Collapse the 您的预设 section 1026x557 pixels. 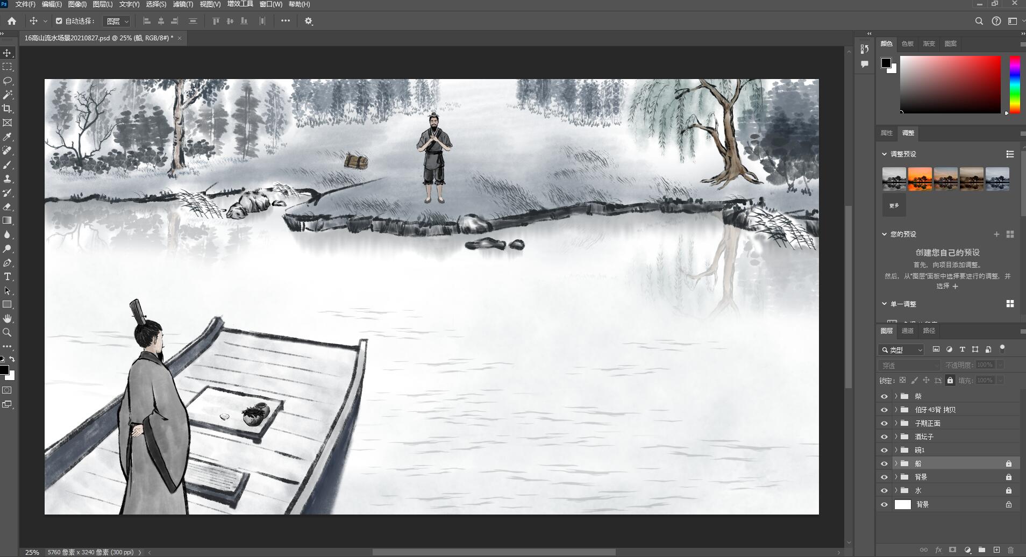884,234
